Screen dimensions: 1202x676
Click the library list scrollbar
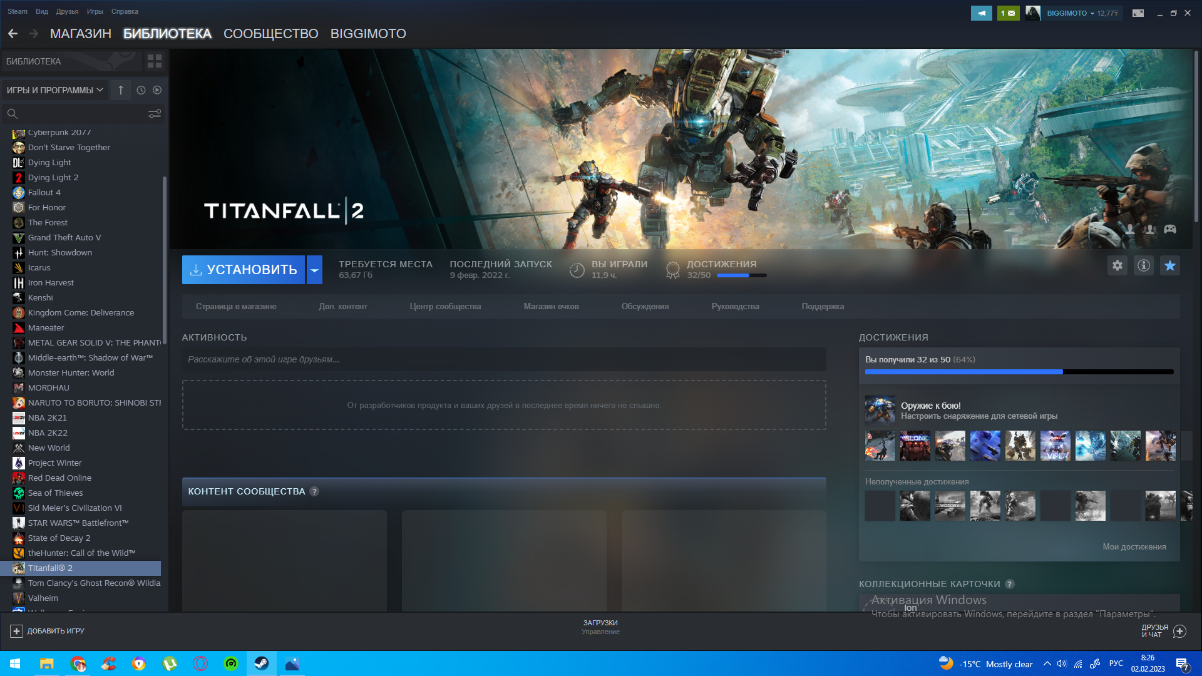pyautogui.click(x=164, y=260)
